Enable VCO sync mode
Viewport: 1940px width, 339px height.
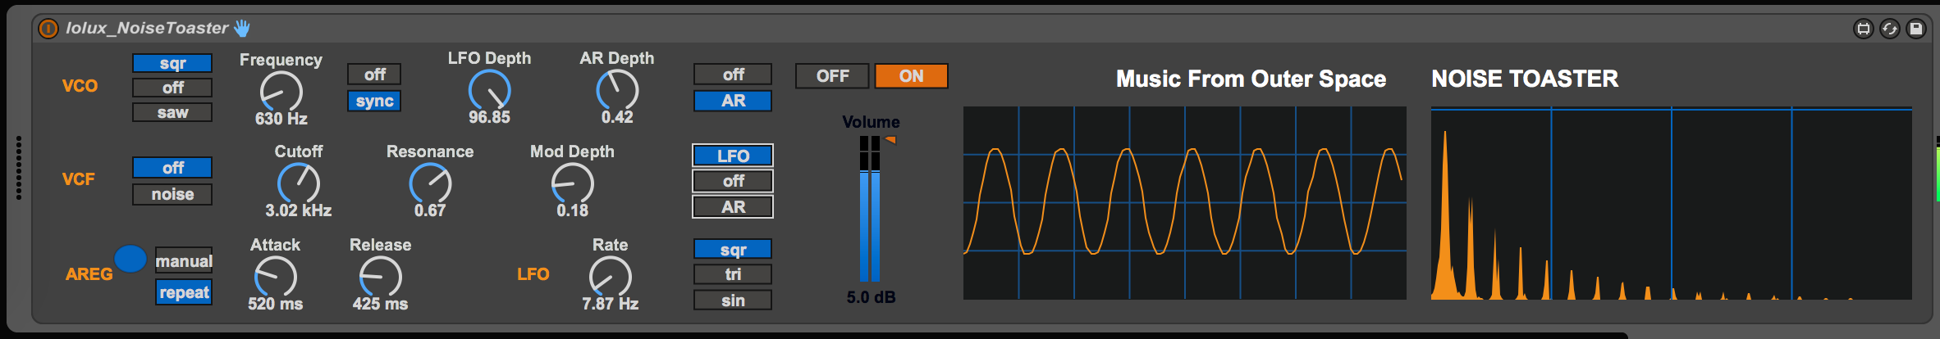[x=374, y=101]
